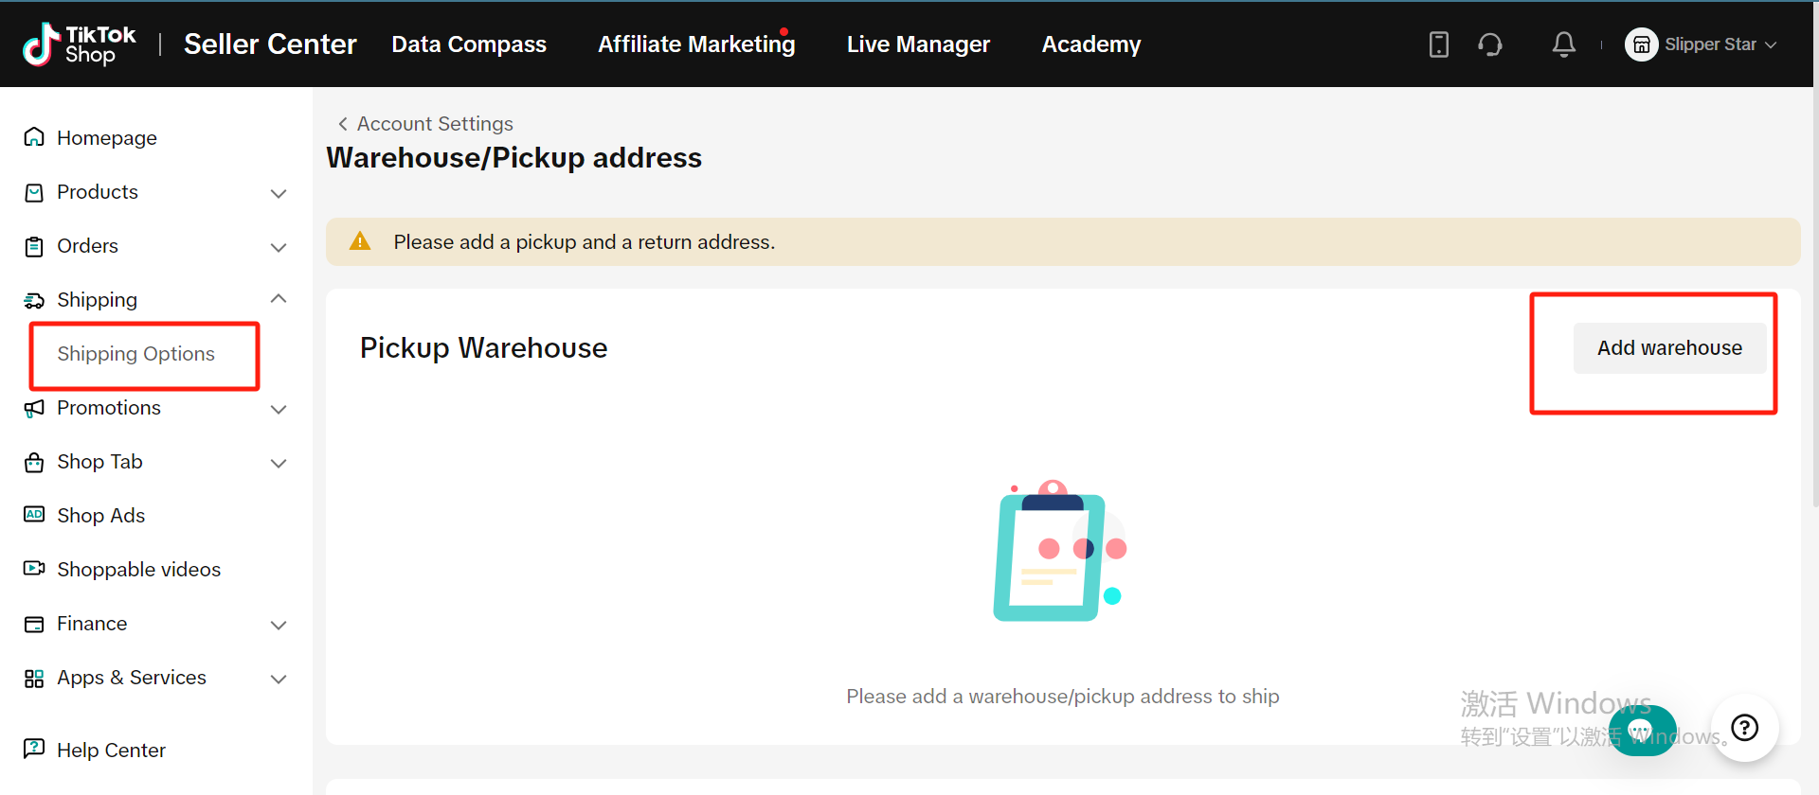This screenshot has height=795, width=1819.
Task: Go to Affiliate Marketing
Action: (x=695, y=44)
